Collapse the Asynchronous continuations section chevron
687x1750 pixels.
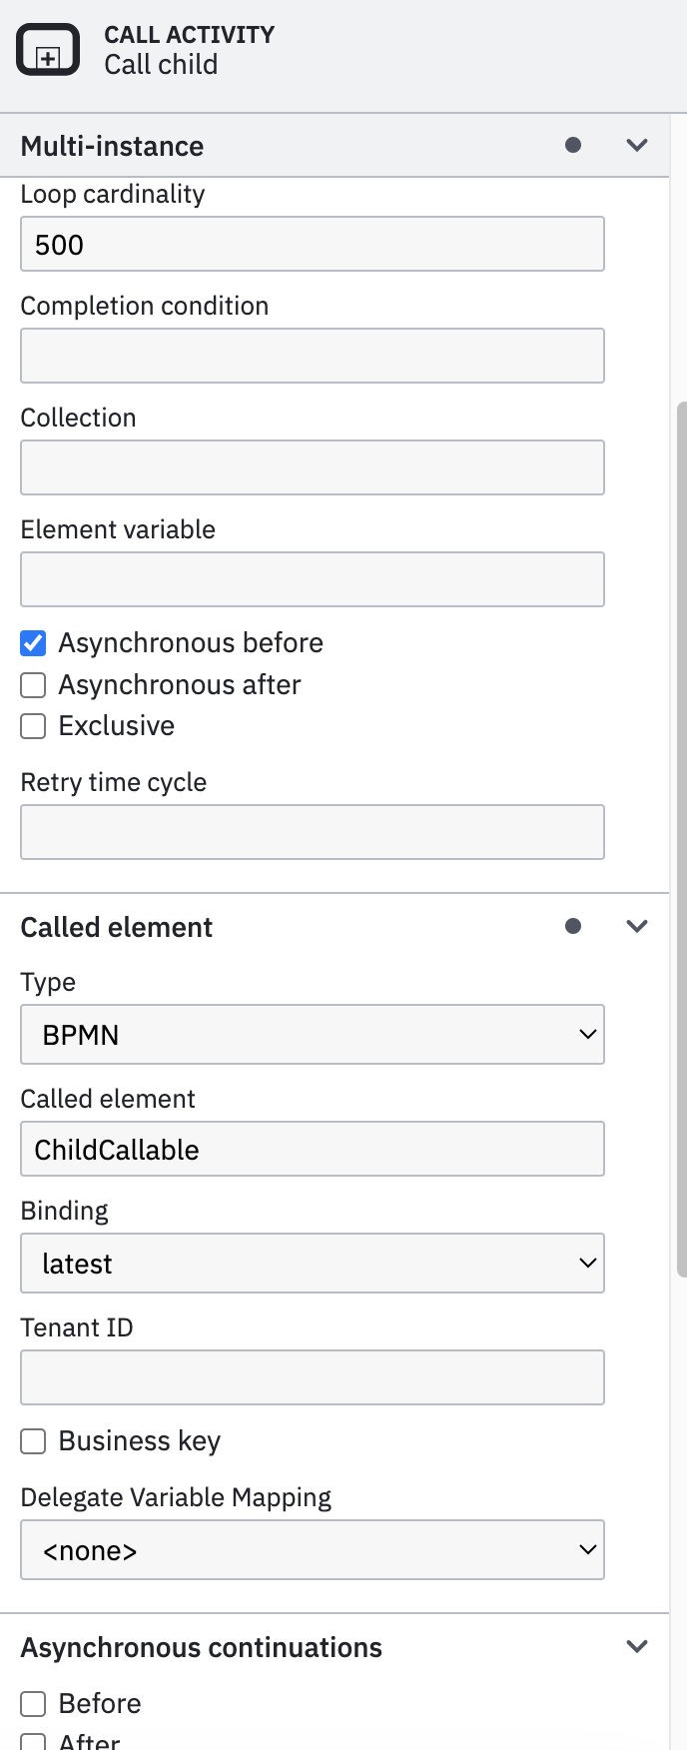[637, 1646]
